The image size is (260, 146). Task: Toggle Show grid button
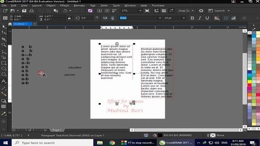(x=164, y=11)
